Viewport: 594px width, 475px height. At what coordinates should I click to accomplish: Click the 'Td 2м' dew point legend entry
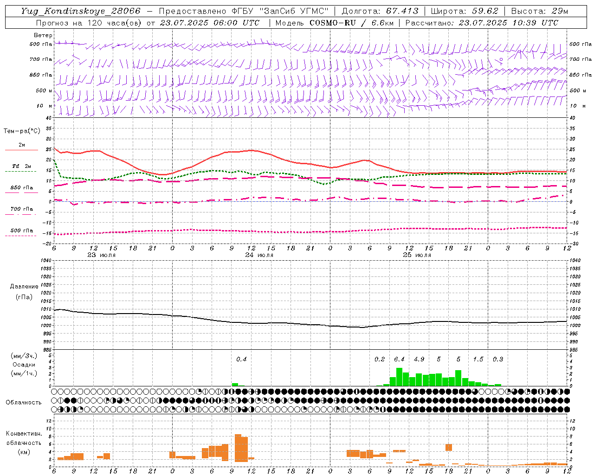point(22,166)
